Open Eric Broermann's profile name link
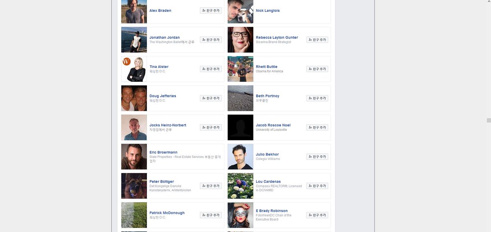This screenshot has height=232, width=491. coord(163,152)
